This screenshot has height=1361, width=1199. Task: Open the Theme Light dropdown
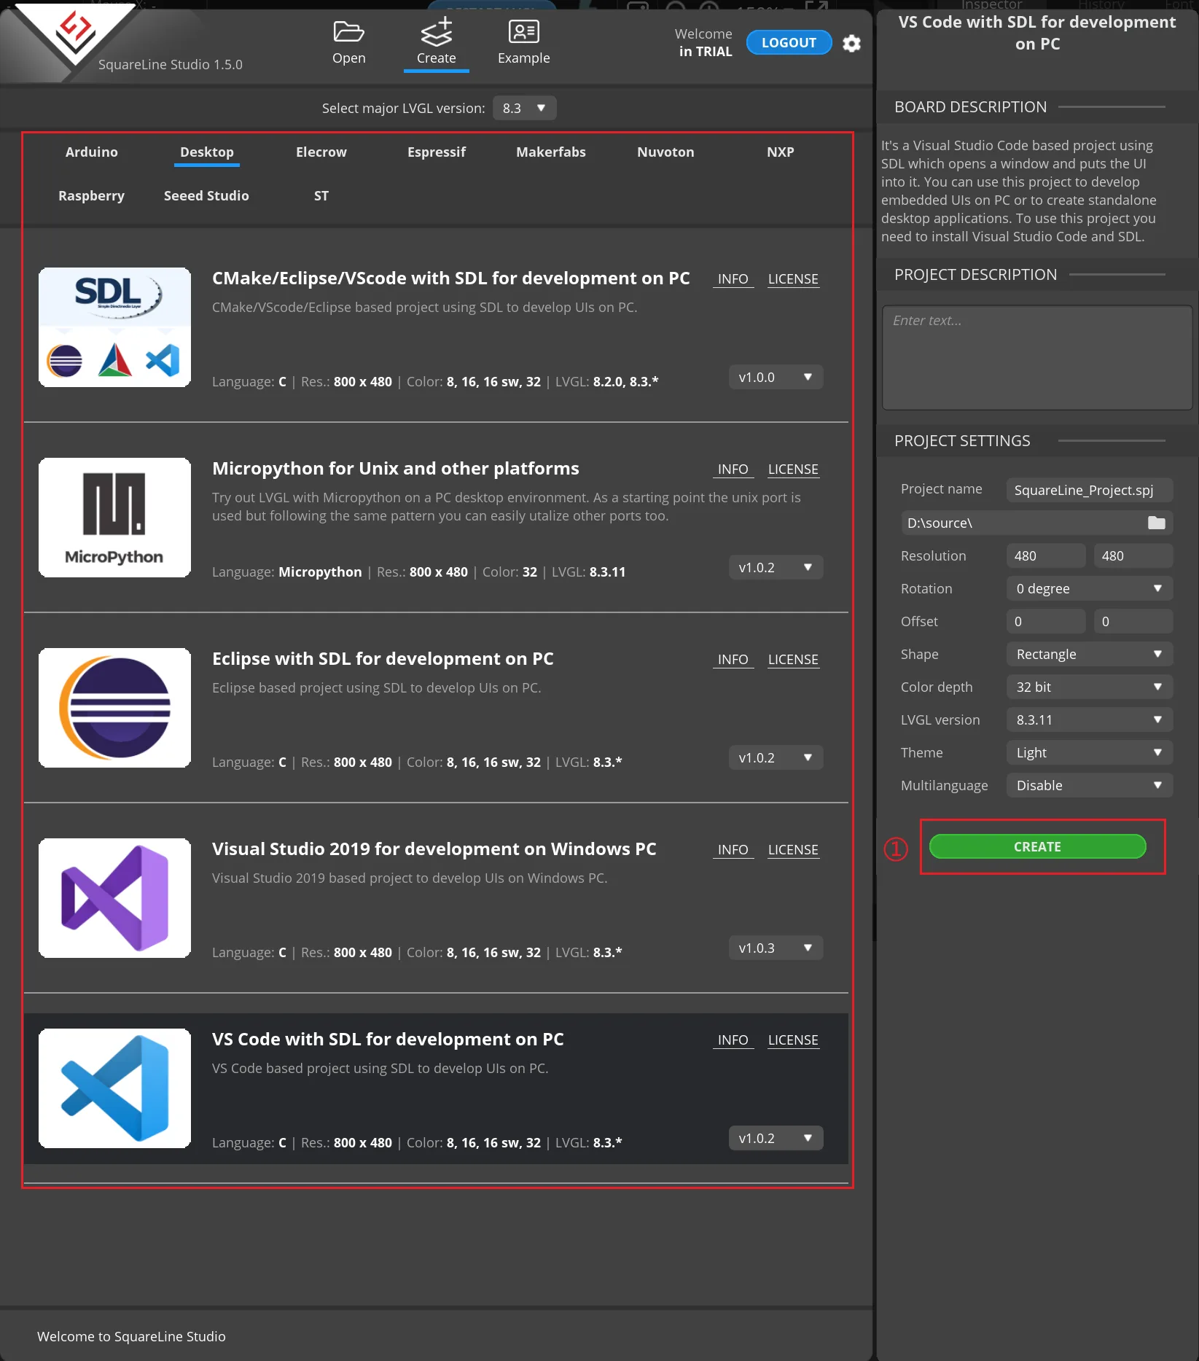tap(1090, 752)
